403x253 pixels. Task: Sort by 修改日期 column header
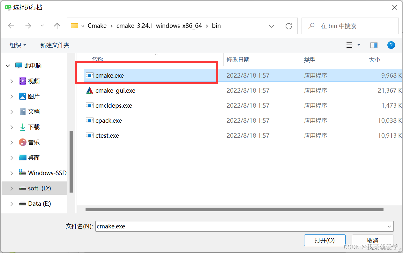point(238,59)
